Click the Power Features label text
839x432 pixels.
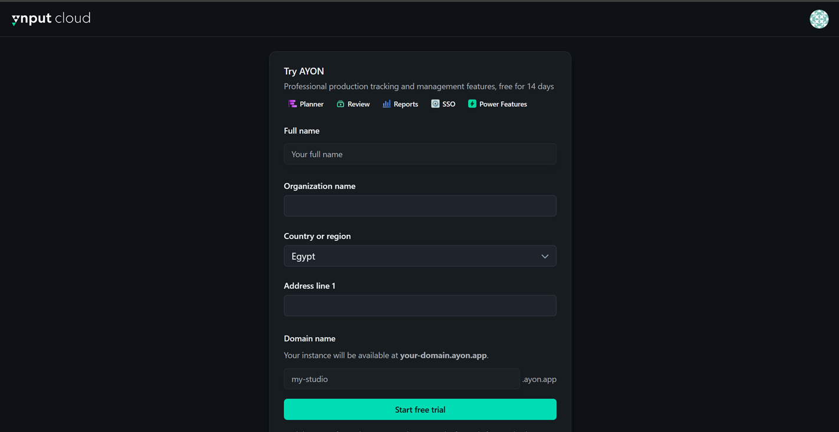click(503, 104)
